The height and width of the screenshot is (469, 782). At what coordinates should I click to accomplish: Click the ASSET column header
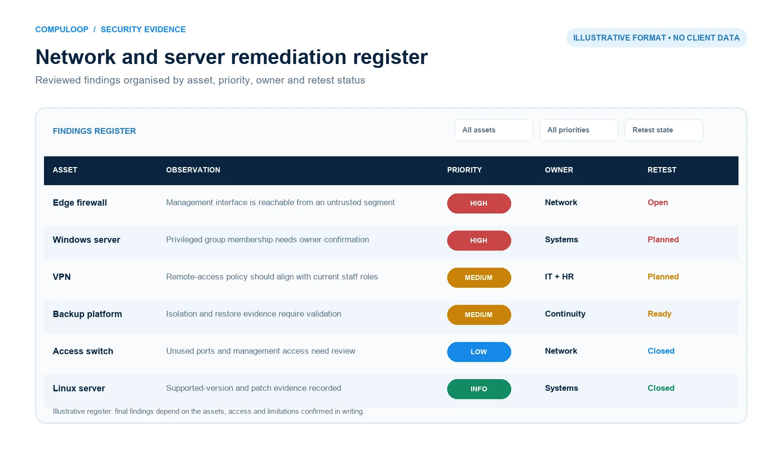(x=65, y=170)
